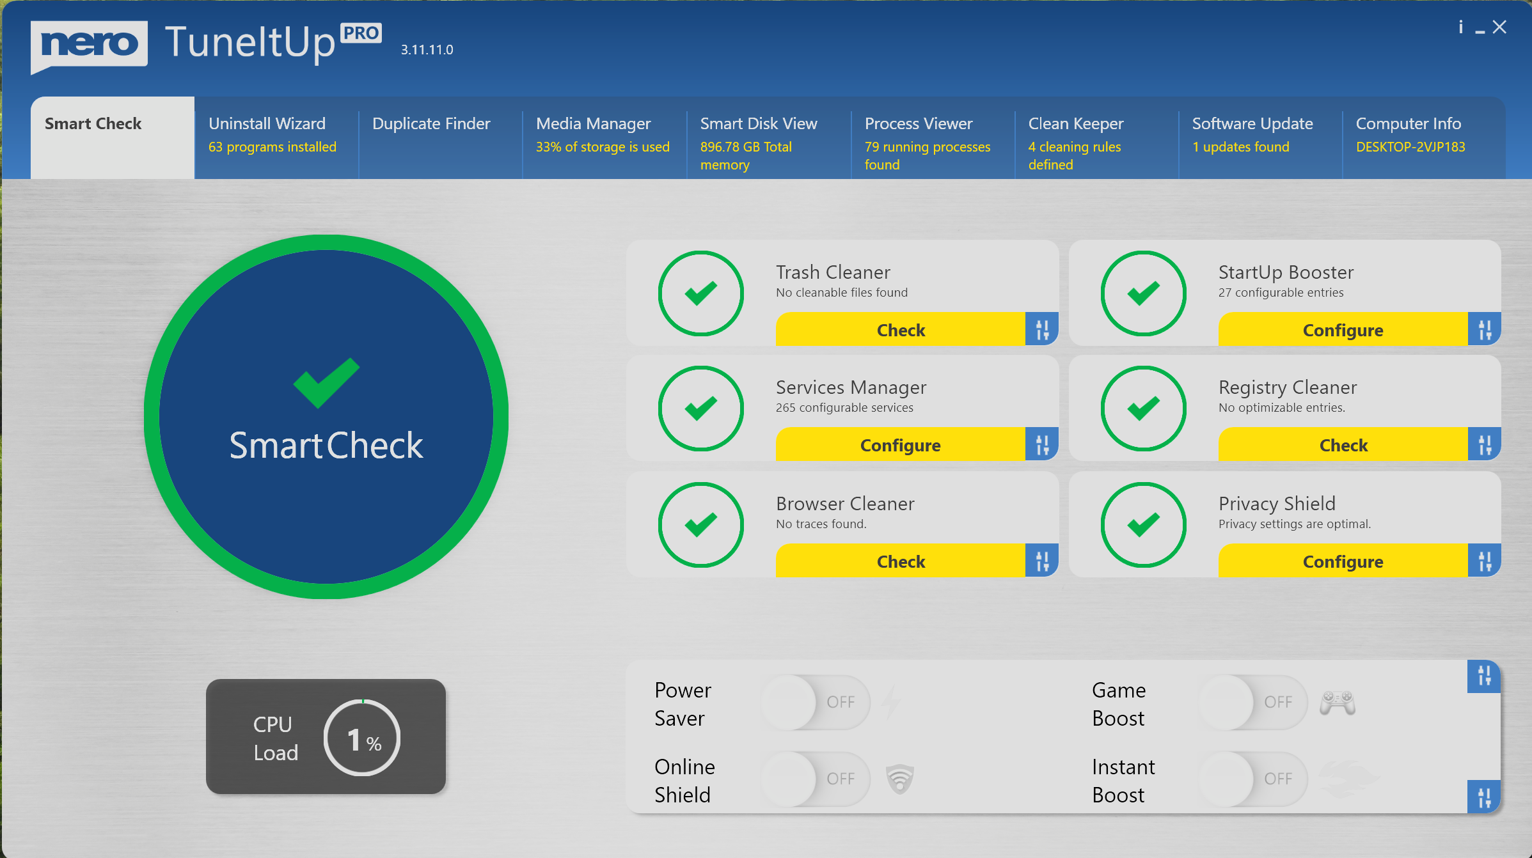Open StartUp Booster settings sliders icon

tap(1485, 329)
